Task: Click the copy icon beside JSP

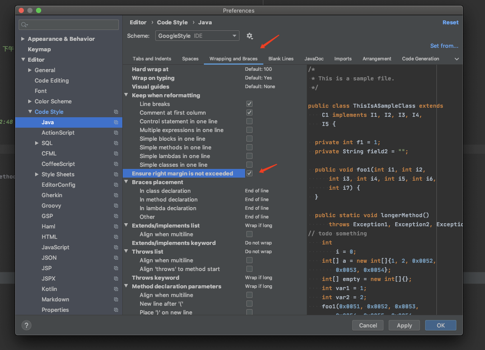Action: (x=116, y=268)
